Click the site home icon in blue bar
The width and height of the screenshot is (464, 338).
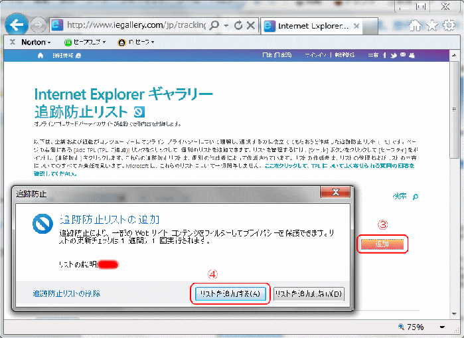tap(40, 55)
